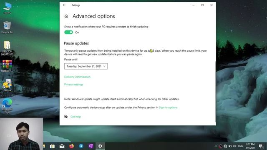Close the Settings window
This screenshot has height=150, width=267.
[x=212, y=5]
